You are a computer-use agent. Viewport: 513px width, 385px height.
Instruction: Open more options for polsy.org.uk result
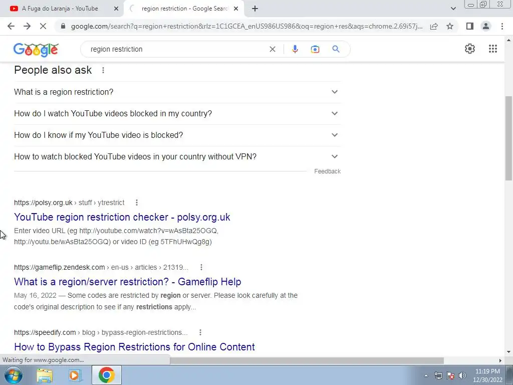tap(137, 203)
